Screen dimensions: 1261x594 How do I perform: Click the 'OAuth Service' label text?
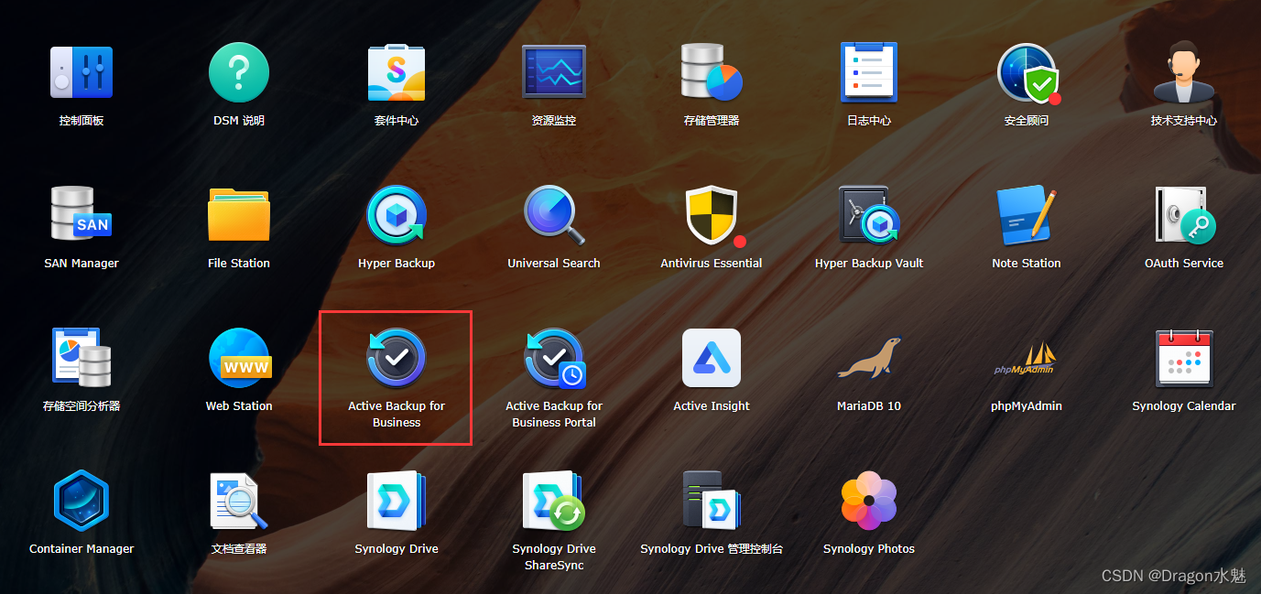tap(1184, 263)
